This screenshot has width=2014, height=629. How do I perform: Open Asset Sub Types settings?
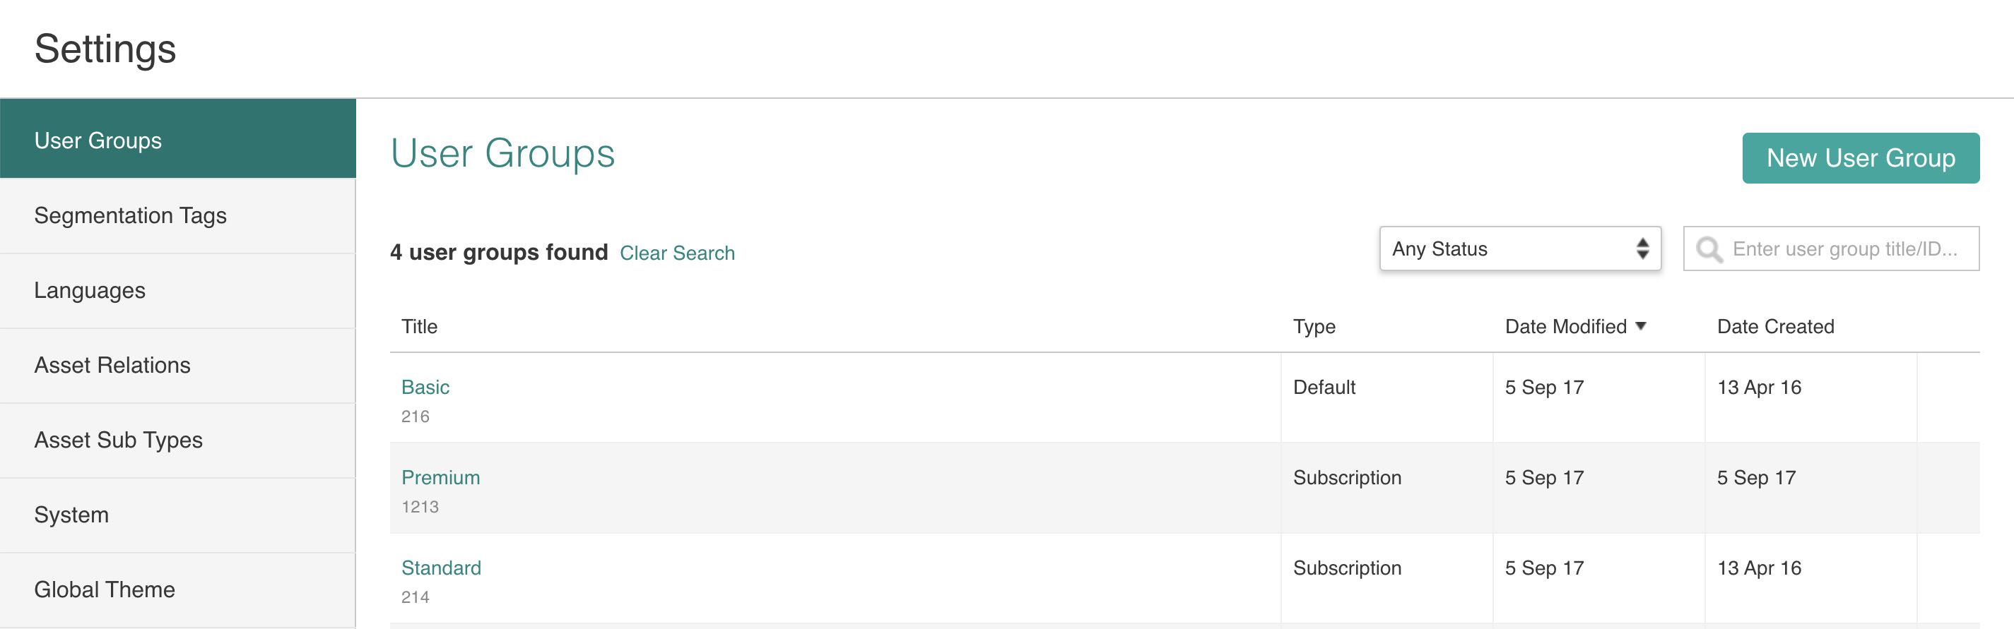(x=177, y=441)
